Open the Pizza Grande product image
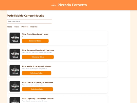137x103 pixels. point(15,86)
